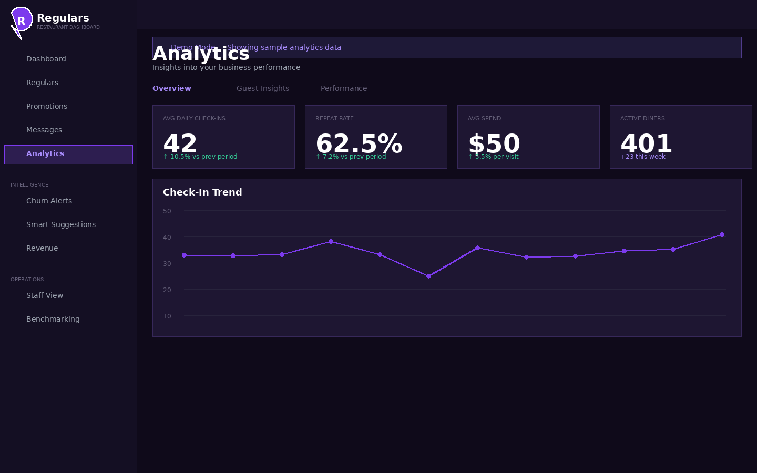Select the Analytics sidebar entry

coord(45,153)
